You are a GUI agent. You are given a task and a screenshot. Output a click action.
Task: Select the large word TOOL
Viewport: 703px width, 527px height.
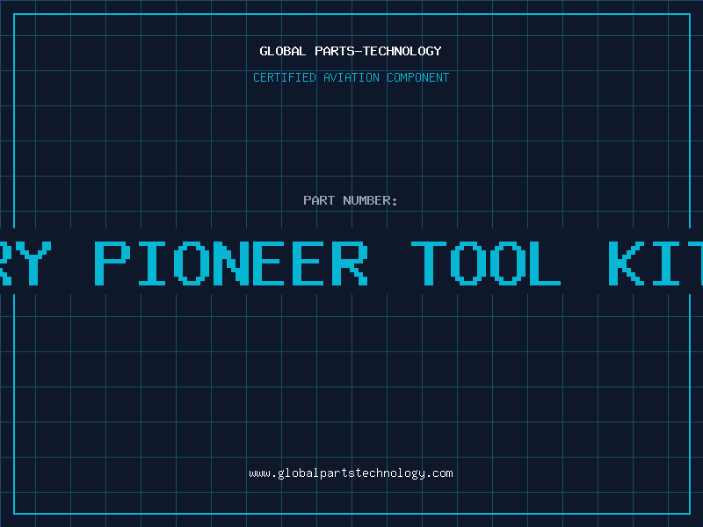pyautogui.click(x=486, y=263)
